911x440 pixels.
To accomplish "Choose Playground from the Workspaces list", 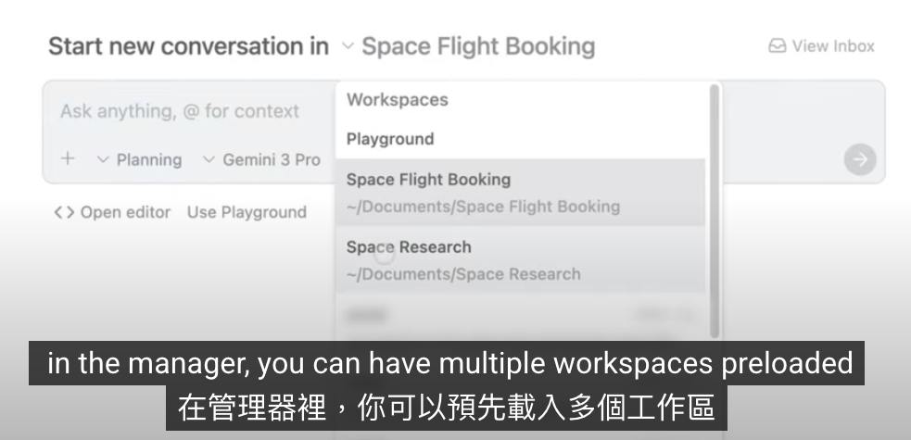I will (x=390, y=139).
